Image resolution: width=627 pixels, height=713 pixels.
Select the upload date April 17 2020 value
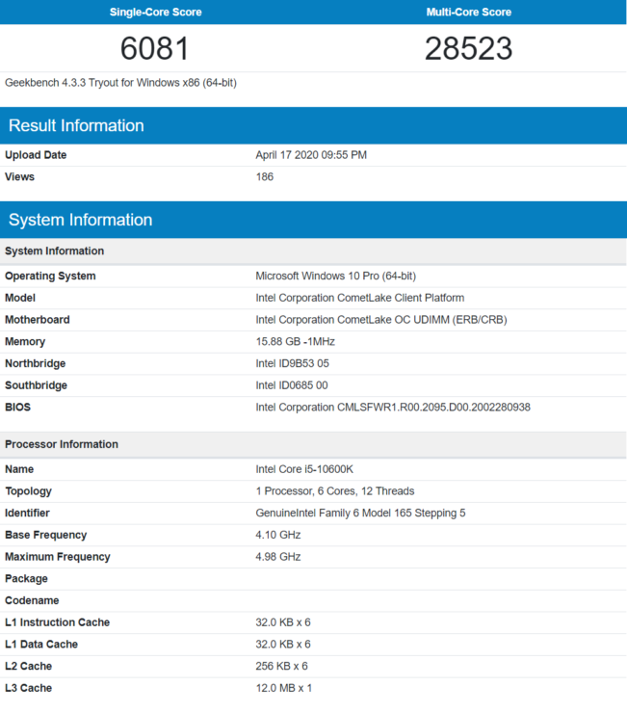click(x=310, y=155)
